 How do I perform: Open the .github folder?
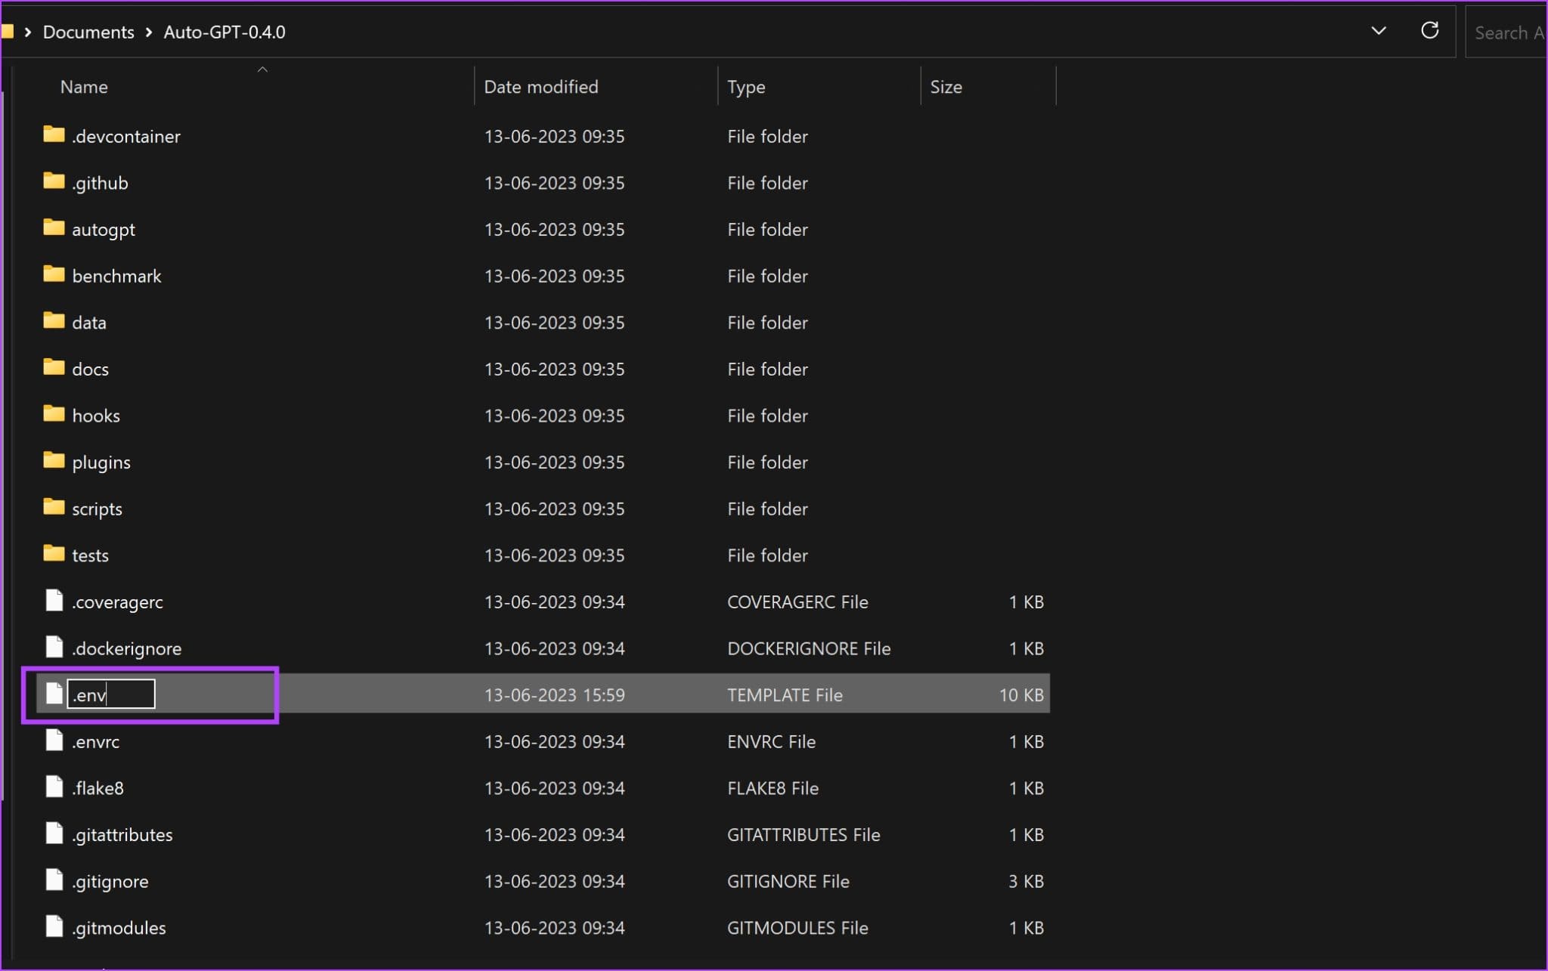point(98,182)
